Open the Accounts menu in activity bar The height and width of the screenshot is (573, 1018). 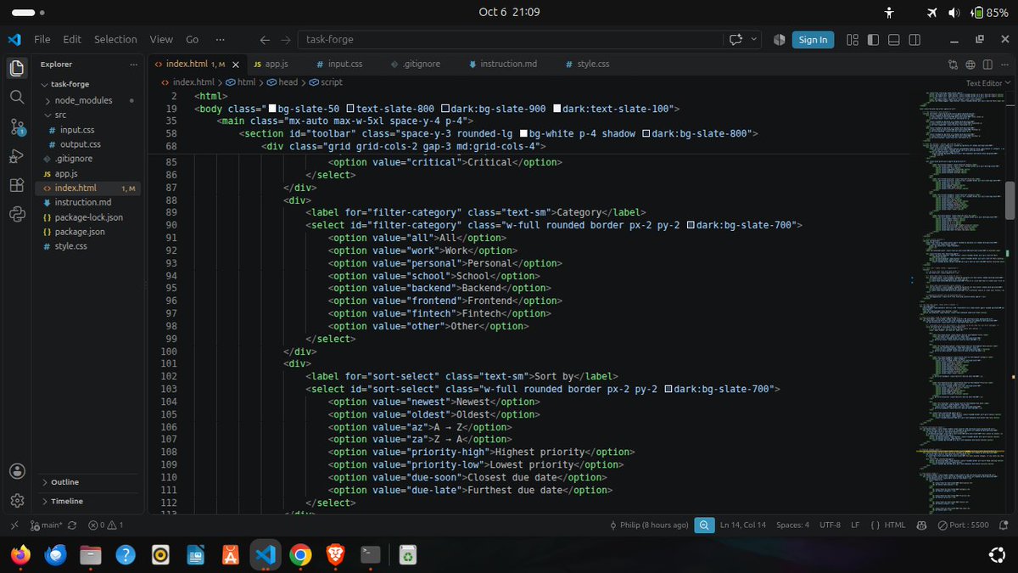[x=16, y=471]
